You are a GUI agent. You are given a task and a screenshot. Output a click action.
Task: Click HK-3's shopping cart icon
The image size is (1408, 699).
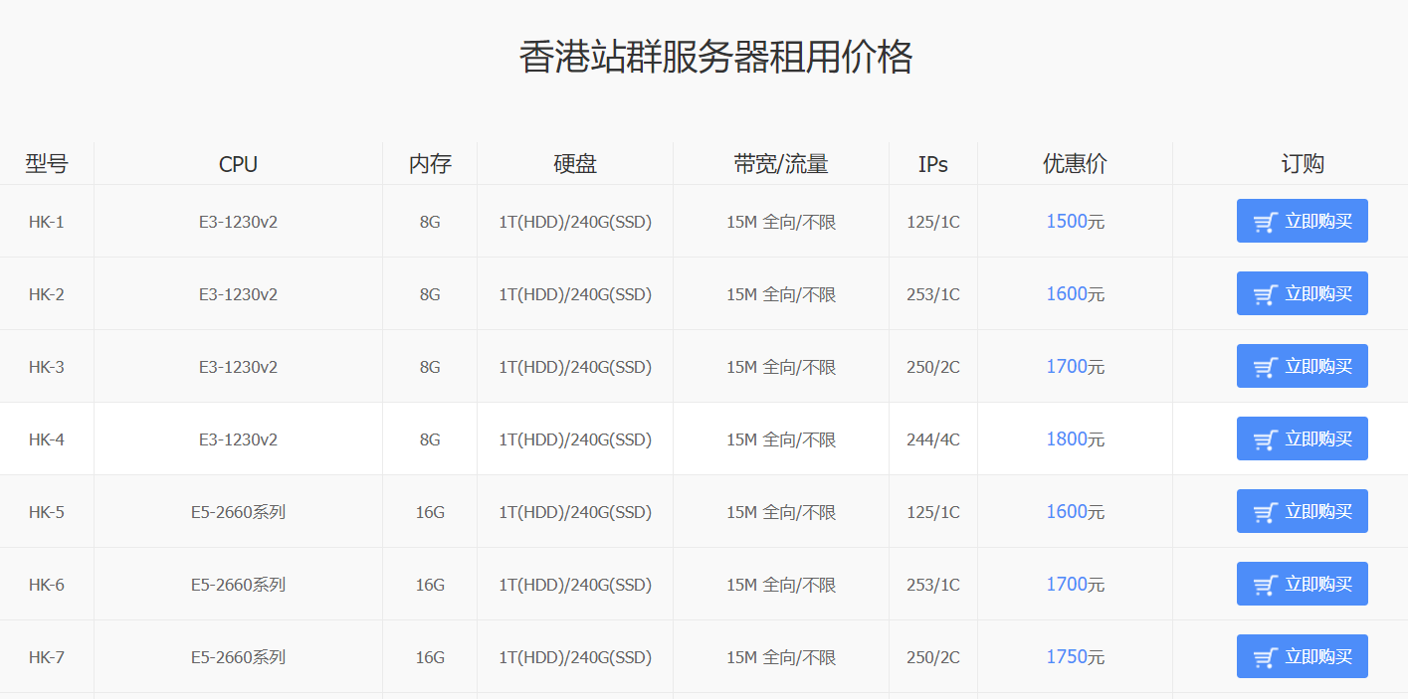(x=1265, y=366)
